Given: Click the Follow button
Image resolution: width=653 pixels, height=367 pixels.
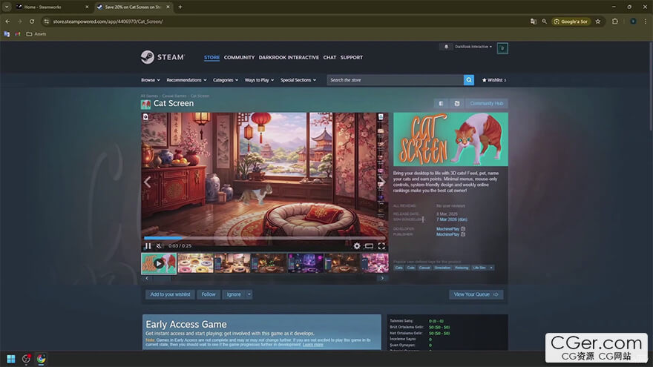Looking at the screenshot, I should [x=209, y=294].
